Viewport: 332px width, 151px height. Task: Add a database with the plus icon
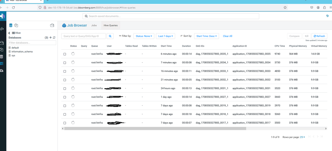point(51,37)
